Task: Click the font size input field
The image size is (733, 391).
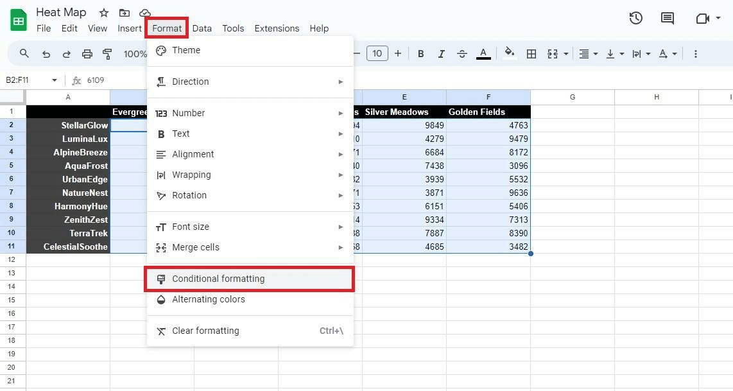Action: click(377, 53)
